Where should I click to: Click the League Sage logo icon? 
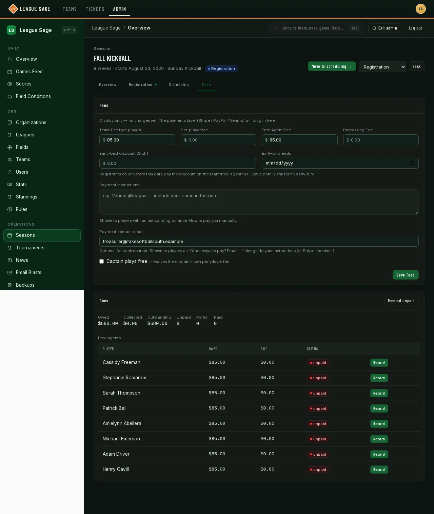[x=13, y=9]
